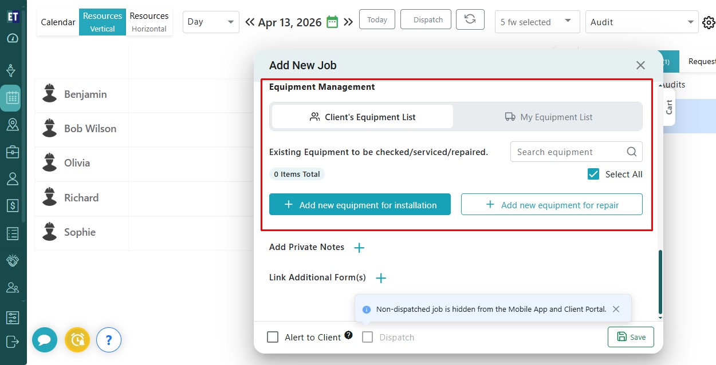Open the Audit dropdown
716x365 pixels.
[641, 22]
